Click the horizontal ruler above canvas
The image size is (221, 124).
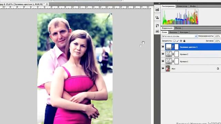tap(76, 8)
